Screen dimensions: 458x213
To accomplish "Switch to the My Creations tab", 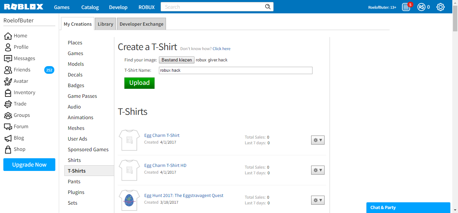I will point(78,24).
